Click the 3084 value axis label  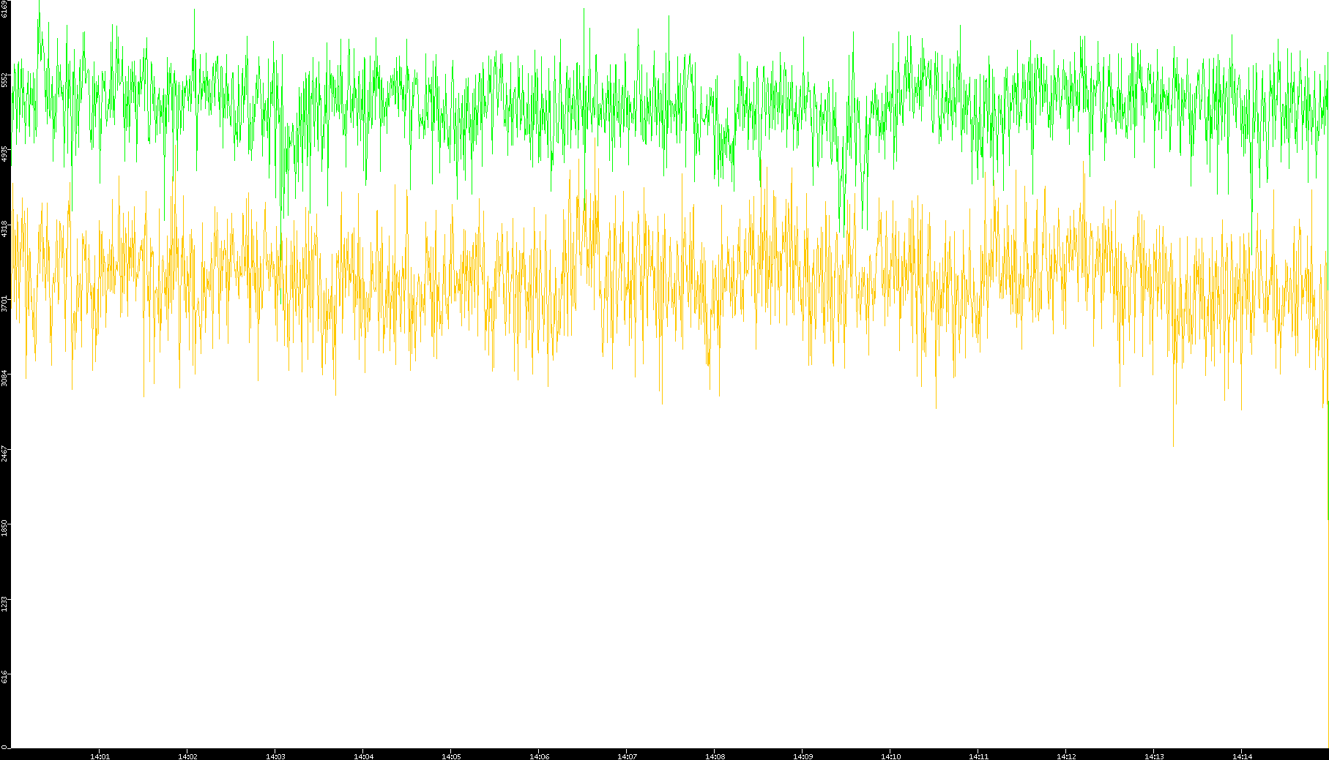pyautogui.click(x=5, y=378)
